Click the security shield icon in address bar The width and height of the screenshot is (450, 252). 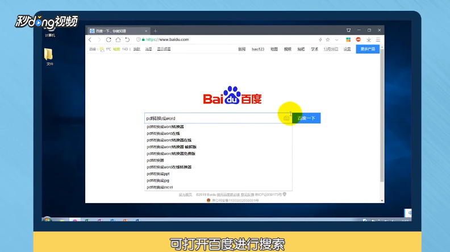click(x=138, y=40)
